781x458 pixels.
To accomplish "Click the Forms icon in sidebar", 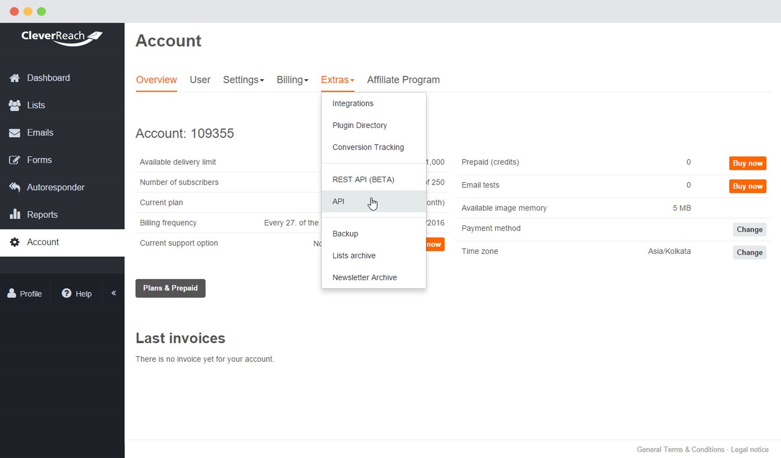I will (15, 160).
